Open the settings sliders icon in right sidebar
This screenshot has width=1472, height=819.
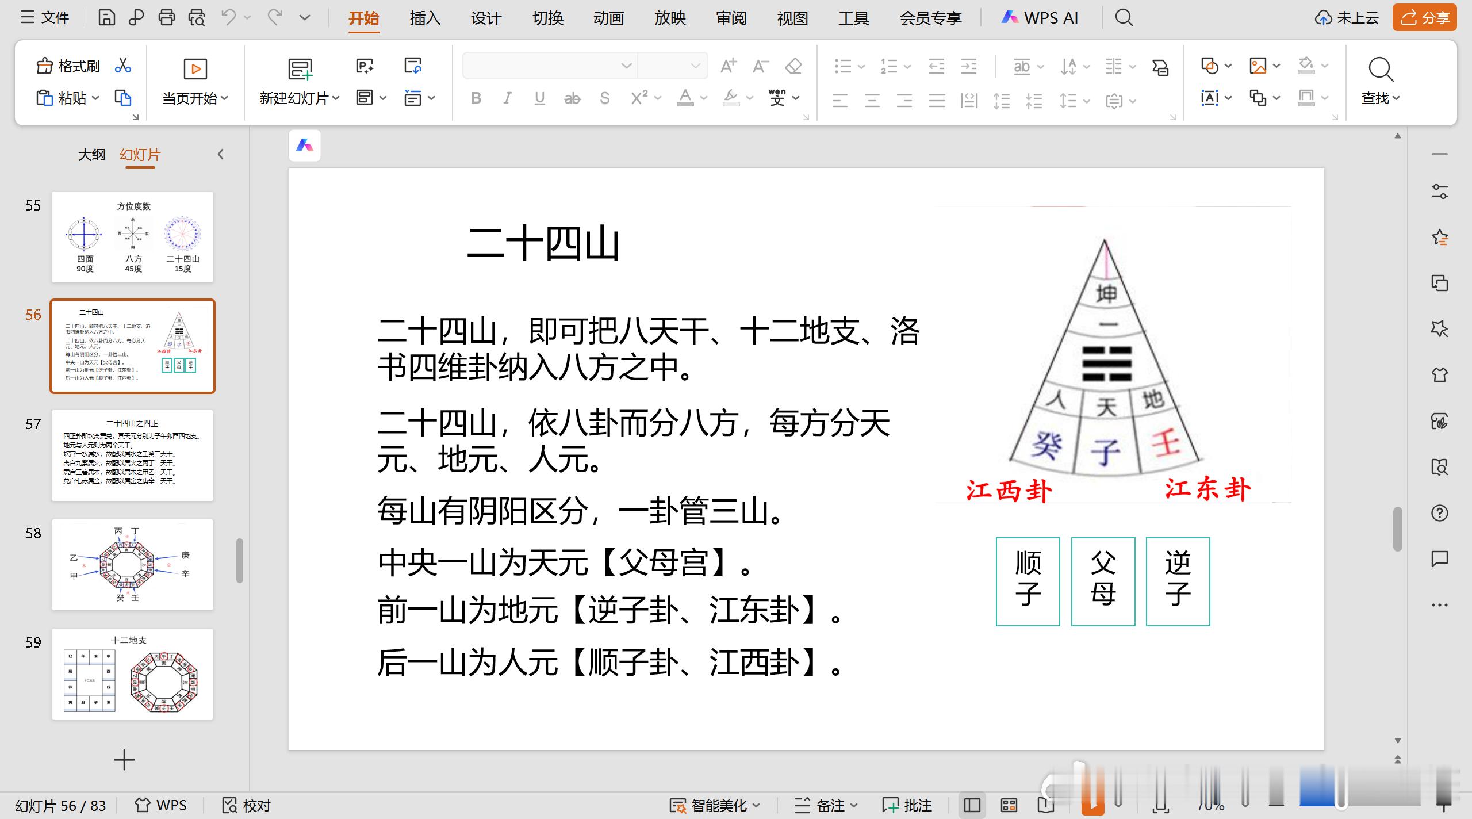click(1440, 192)
